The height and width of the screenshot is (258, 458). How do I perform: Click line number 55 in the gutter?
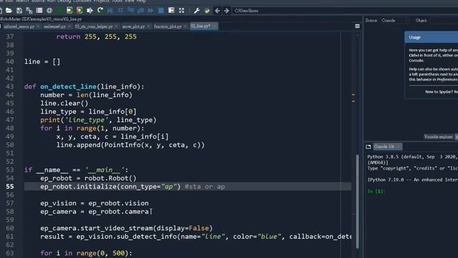9,186
